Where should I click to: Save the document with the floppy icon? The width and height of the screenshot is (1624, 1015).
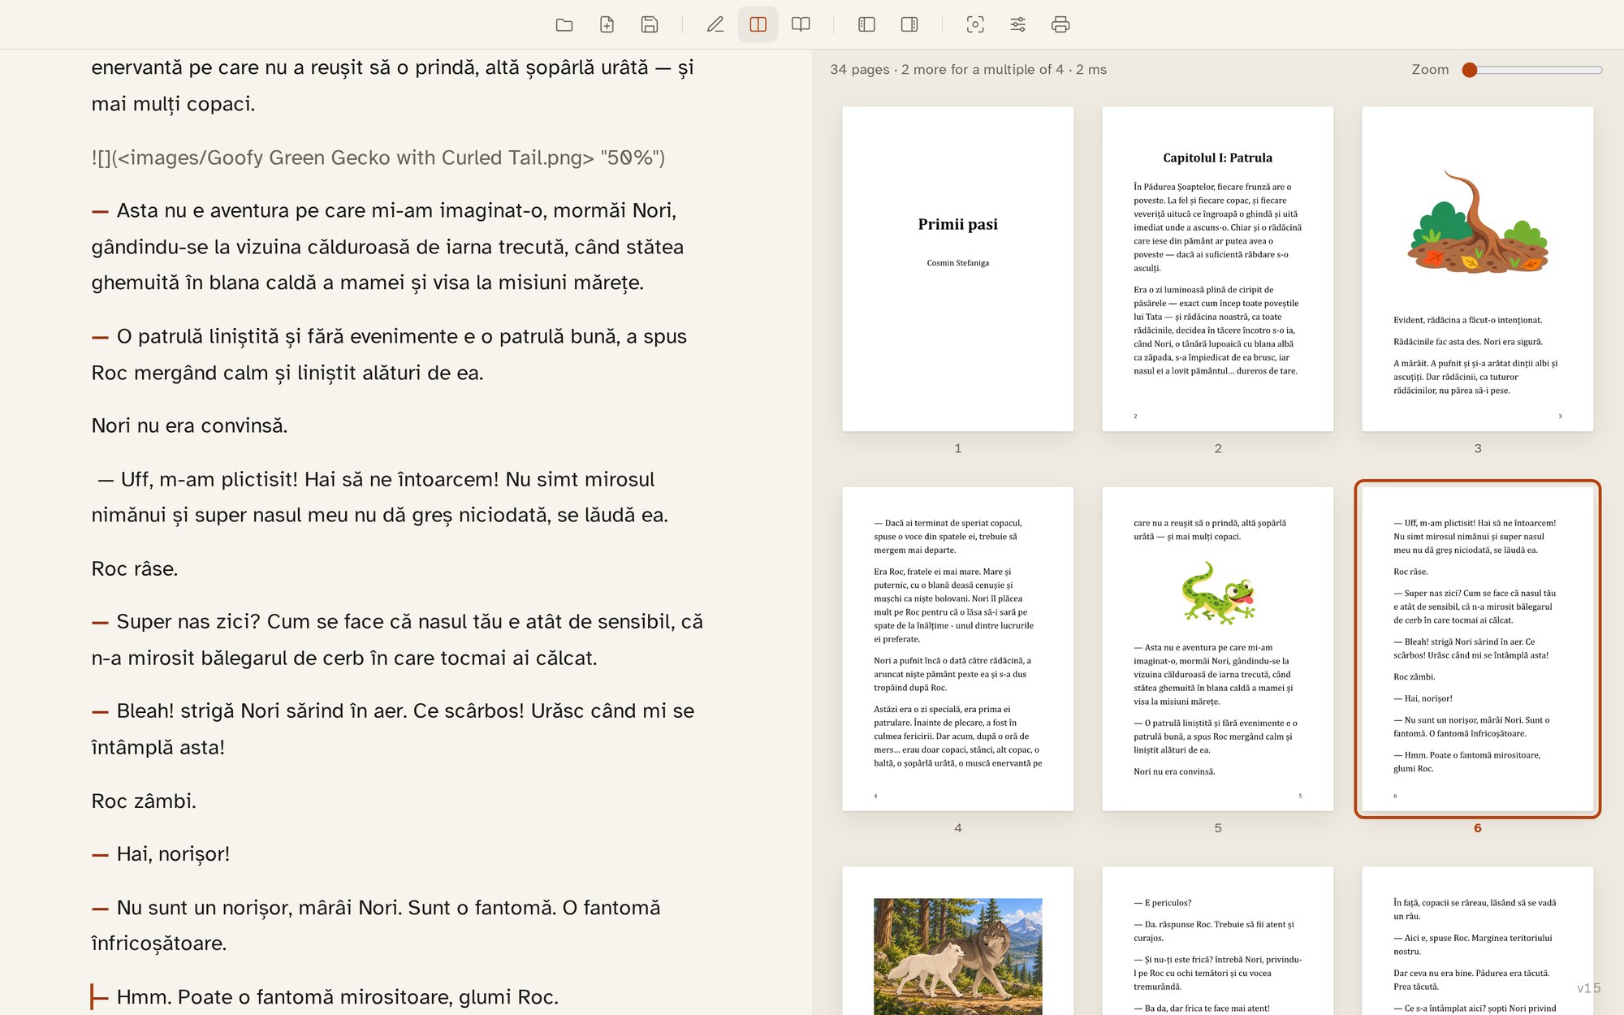(650, 24)
